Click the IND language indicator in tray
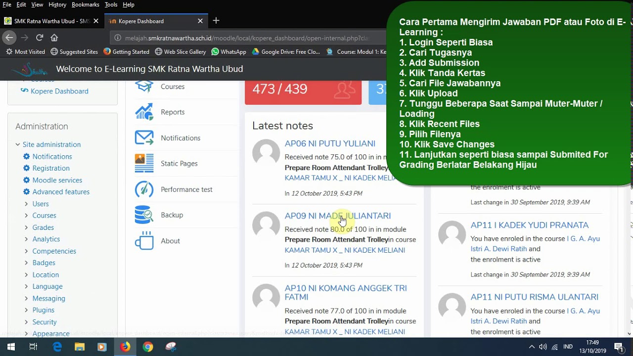The image size is (633, 356). coord(568,347)
